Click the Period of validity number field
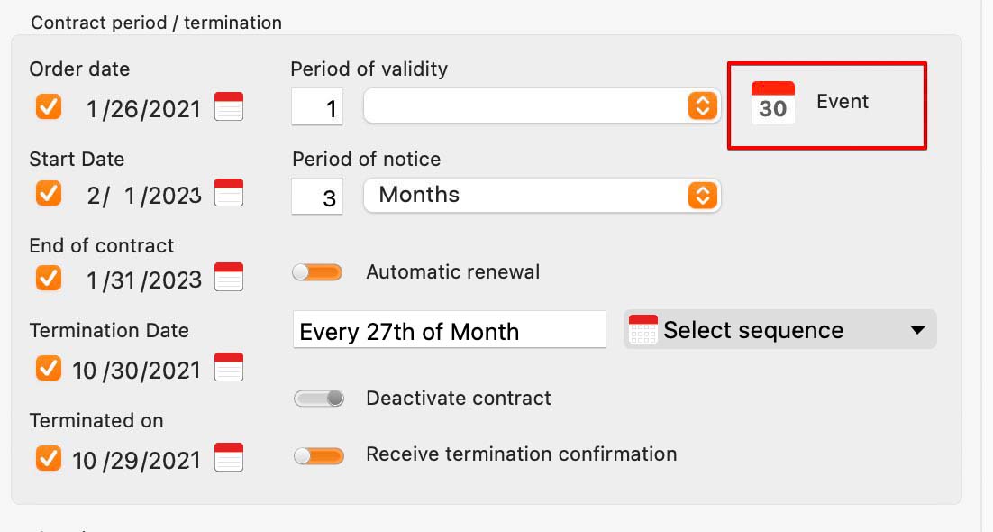Screen dimensions: 993x532 tap(317, 106)
